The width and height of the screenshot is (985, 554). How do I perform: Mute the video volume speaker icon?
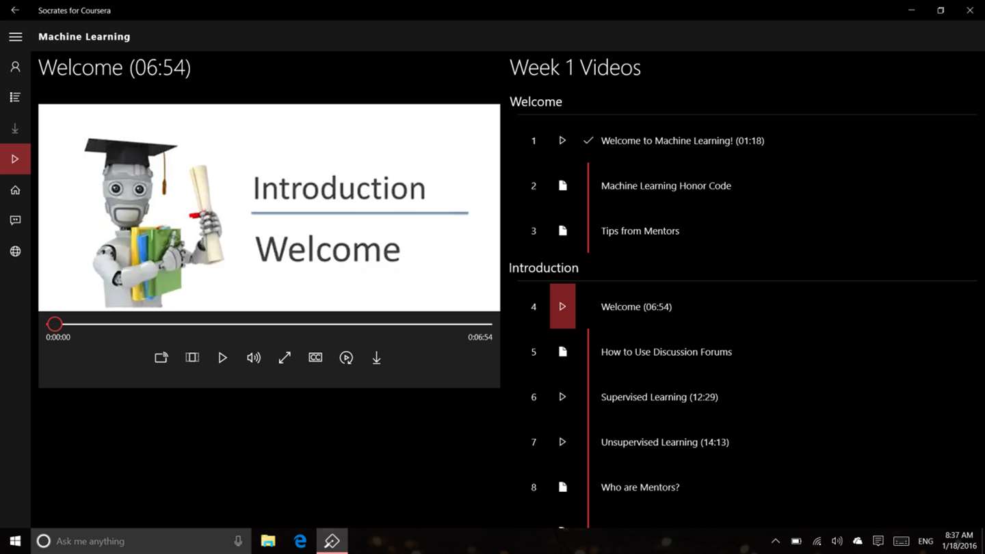pos(254,358)
